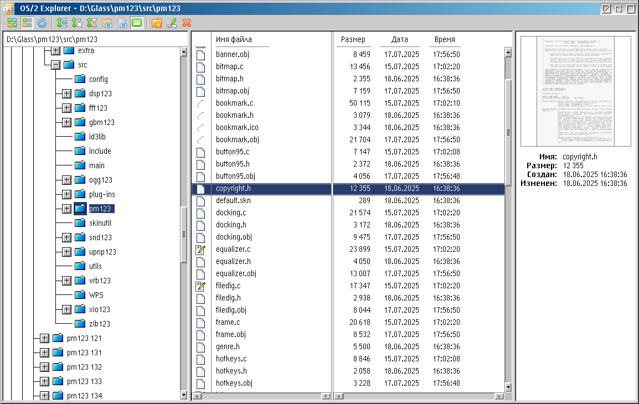Toggle the image preview panel button
Image resolution: width=639 pixels, height=404 pixels.
(x=136, y=23)
